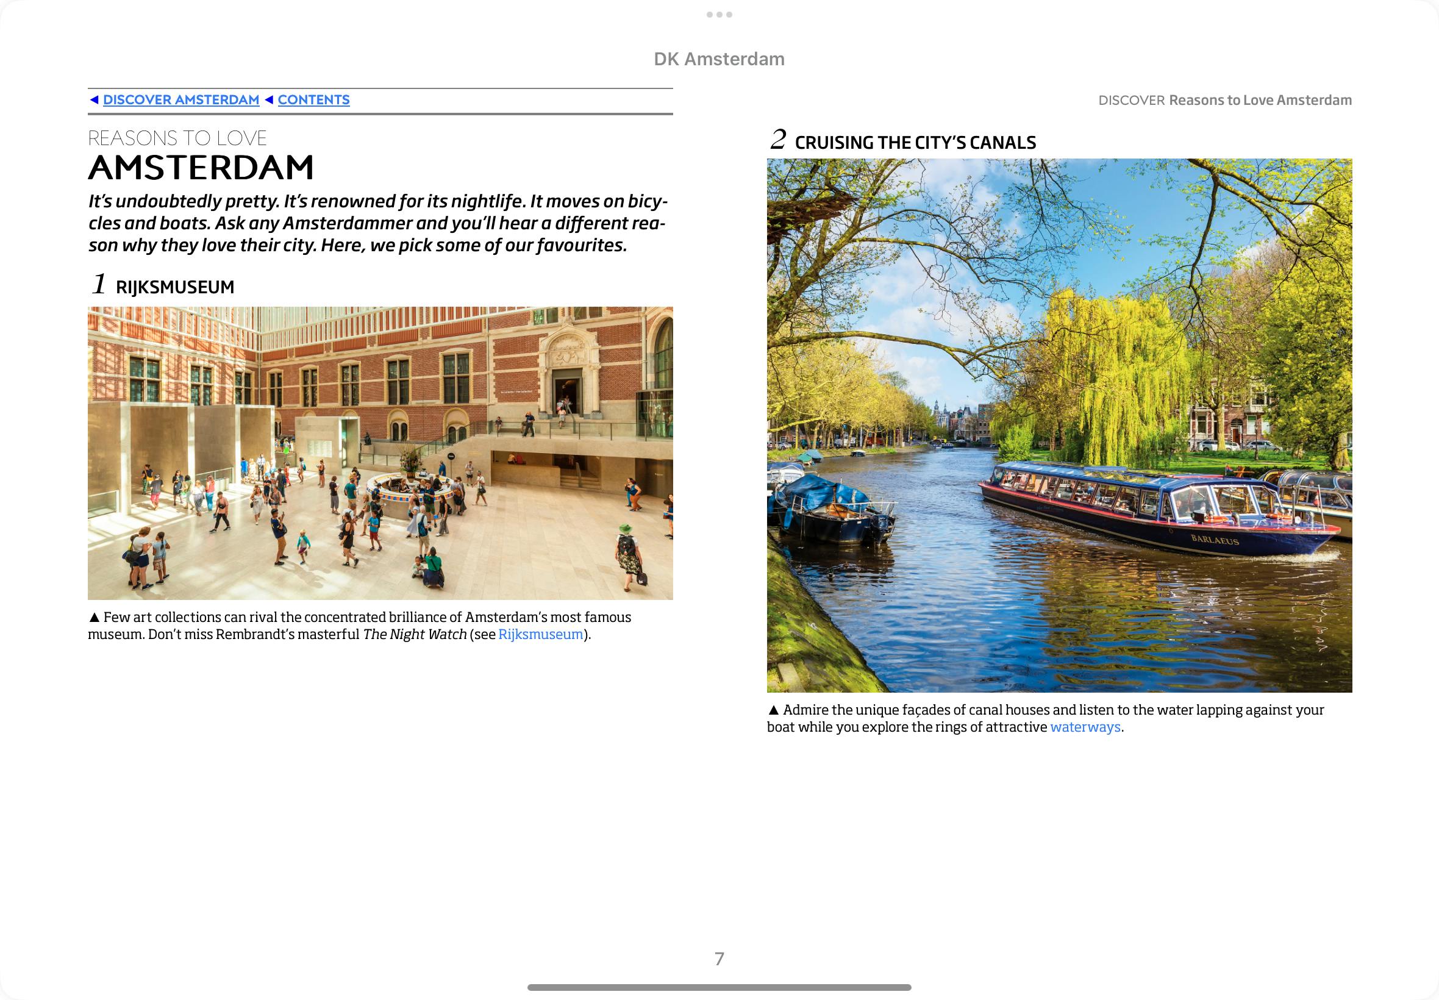Click the DK Amsterdam book title

point(719,59)
